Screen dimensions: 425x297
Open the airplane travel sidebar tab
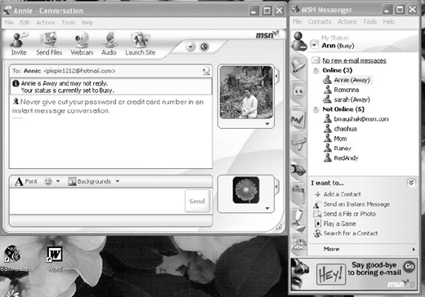[299, 143]
